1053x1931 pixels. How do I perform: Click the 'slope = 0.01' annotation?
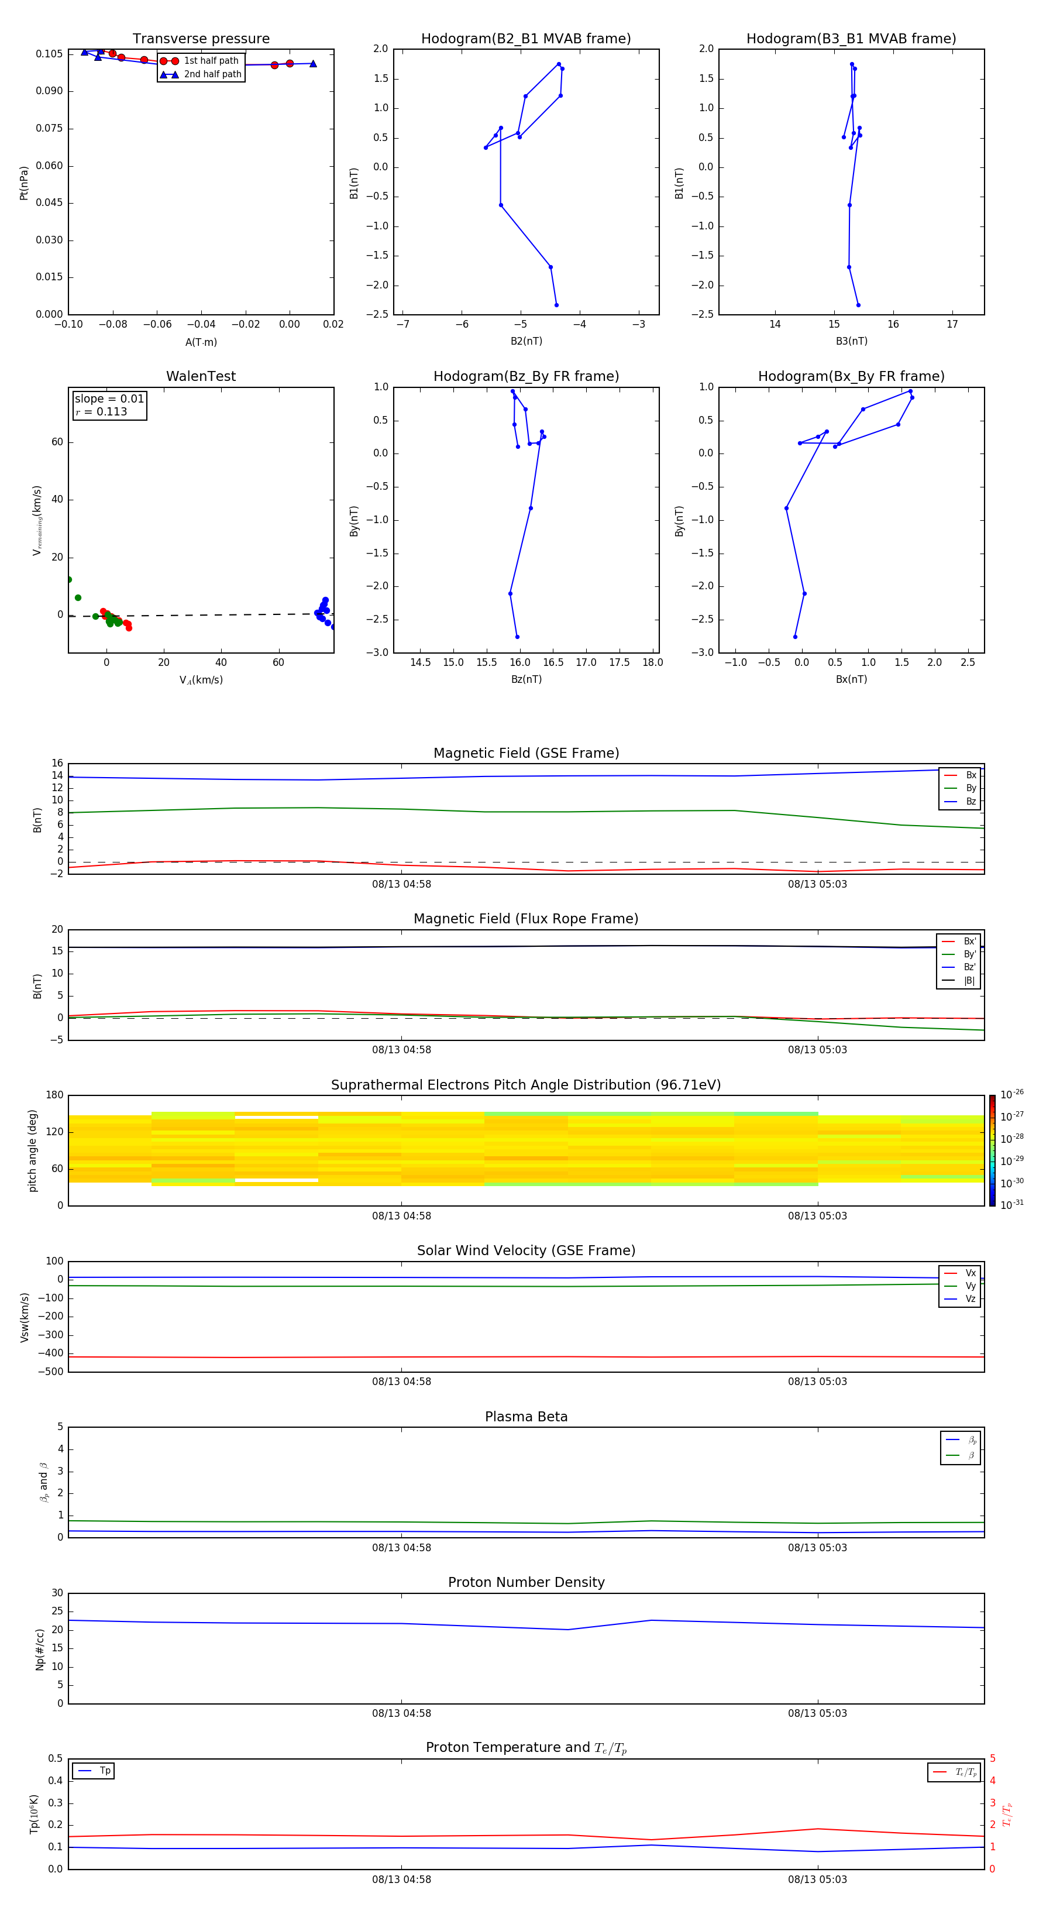pyautogui.click(x=109, y=399)
